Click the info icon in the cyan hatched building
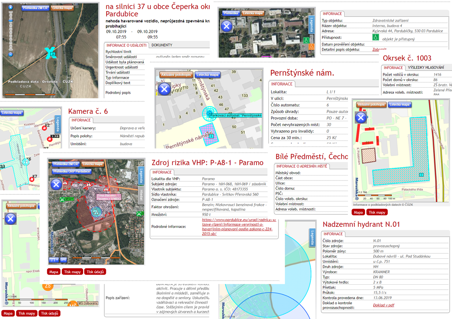 pyautogui.click(x=421, y=175)
